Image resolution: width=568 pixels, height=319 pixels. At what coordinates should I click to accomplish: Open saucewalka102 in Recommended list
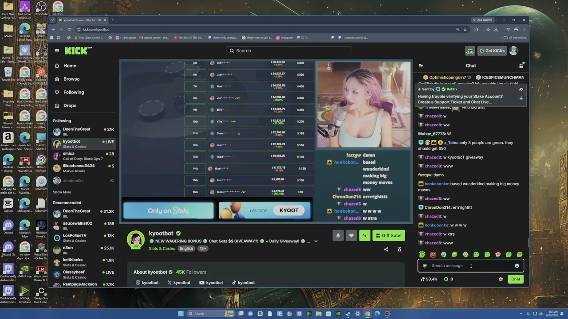click(x=83, y=226)
